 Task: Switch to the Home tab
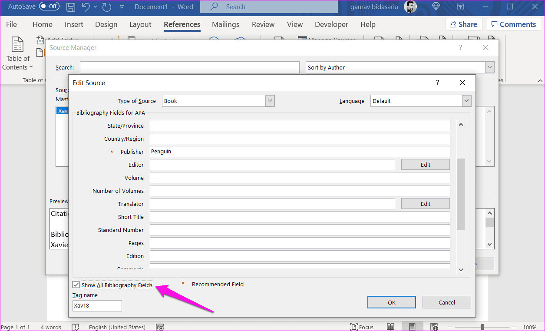43,24
